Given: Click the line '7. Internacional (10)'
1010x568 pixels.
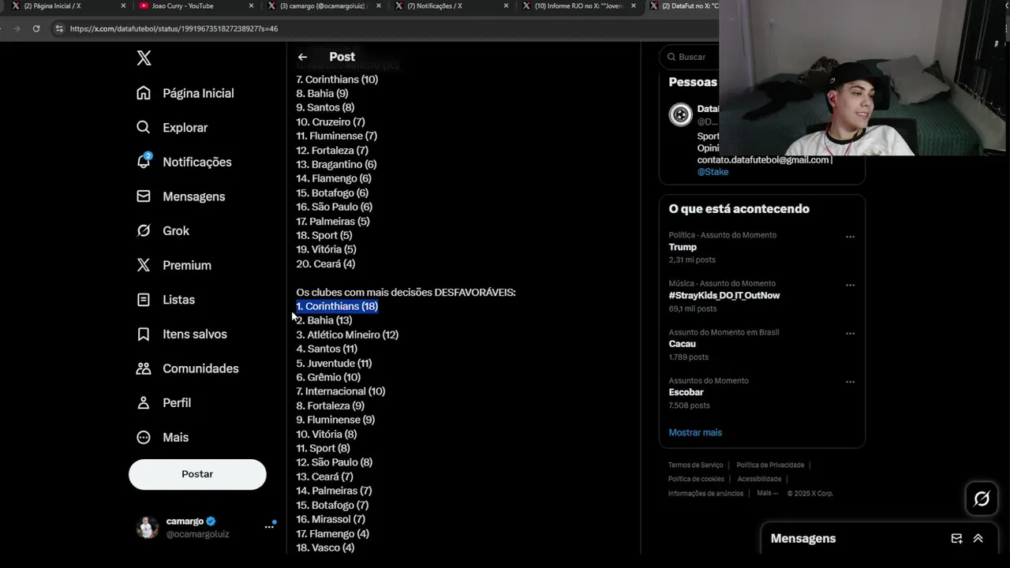Looking at the screenshot, I should pyautogui.click(x=341, y=391).
